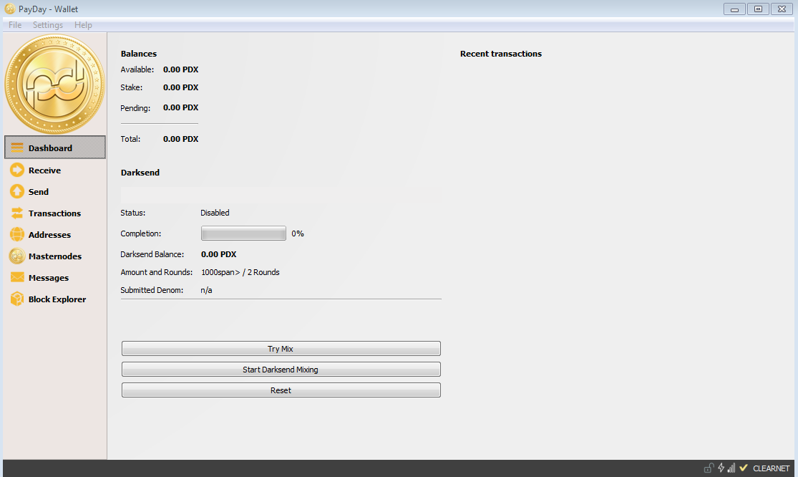The height and width of the screenshot is (477, 798).
Task: Go to the Send section label
Action: [39, 192]
